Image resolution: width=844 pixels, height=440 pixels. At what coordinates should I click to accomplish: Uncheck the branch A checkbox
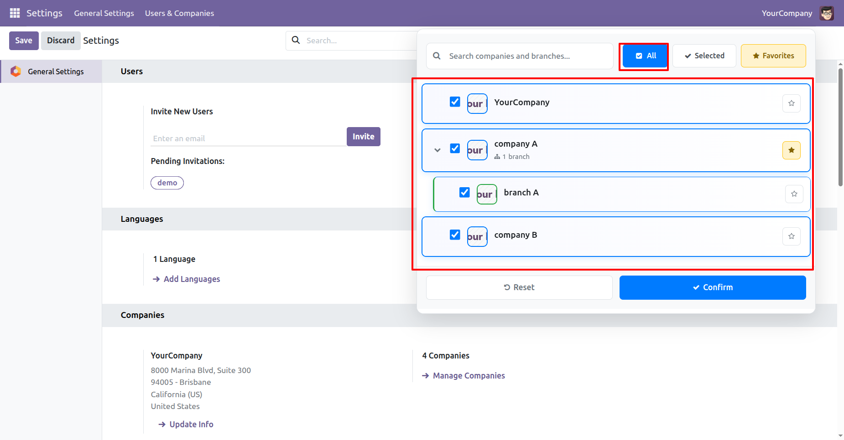464,192
